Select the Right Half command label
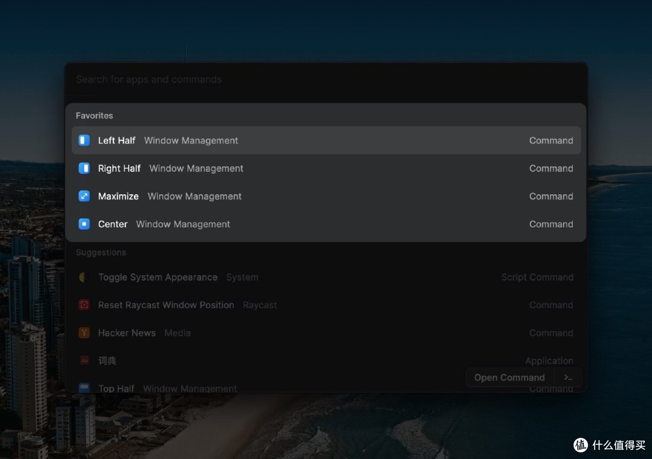Viewport: 652px width, 459px height. (120, 168)
